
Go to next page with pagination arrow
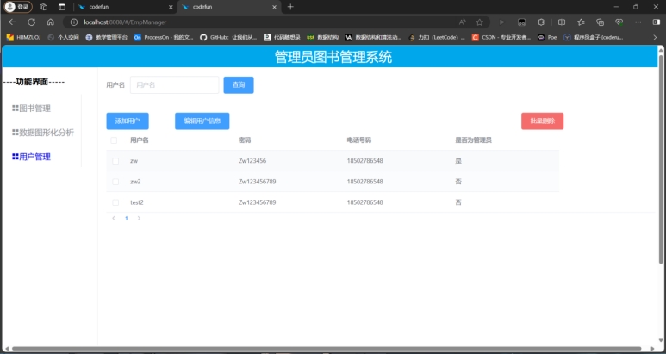pyautogui.click(x=140, y=219)
